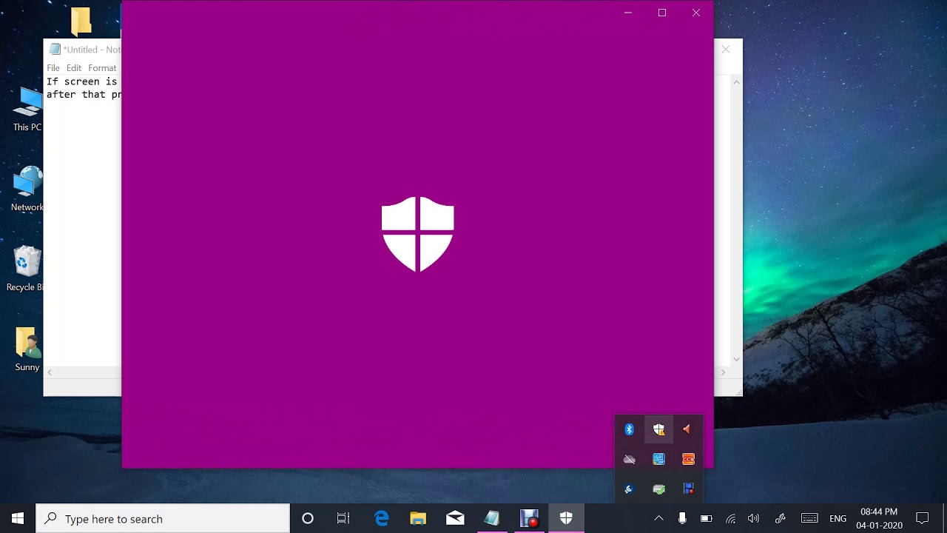Open Task View from the taskbar

click(x=343, y=518)
